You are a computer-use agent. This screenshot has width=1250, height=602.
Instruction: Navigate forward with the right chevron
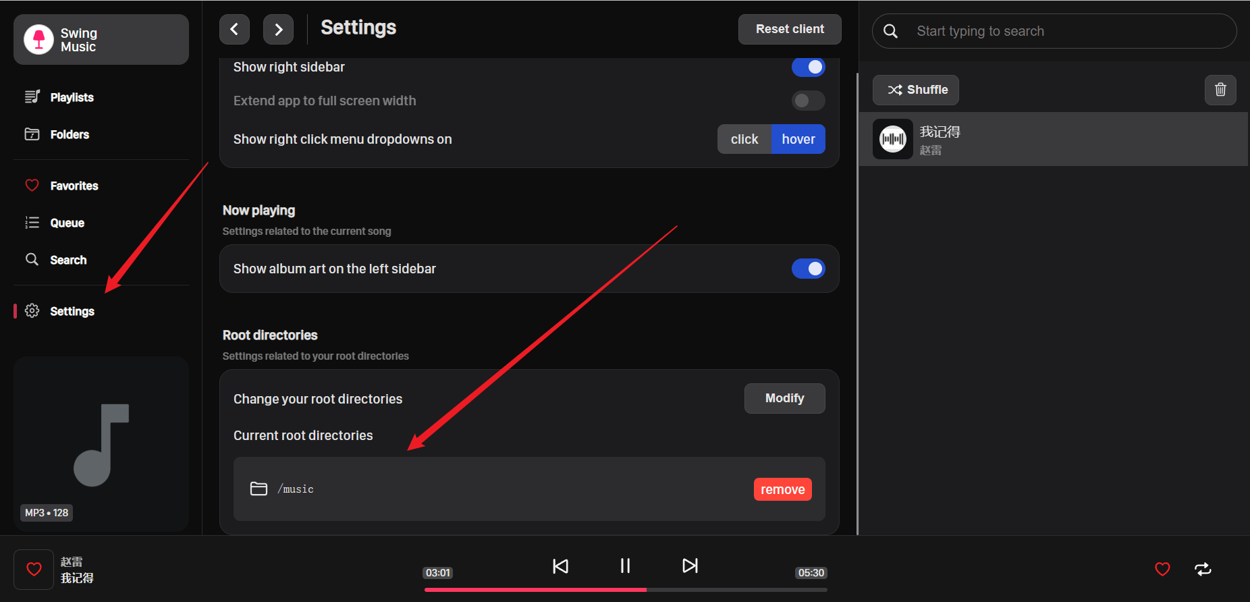(x=278, y=29)
